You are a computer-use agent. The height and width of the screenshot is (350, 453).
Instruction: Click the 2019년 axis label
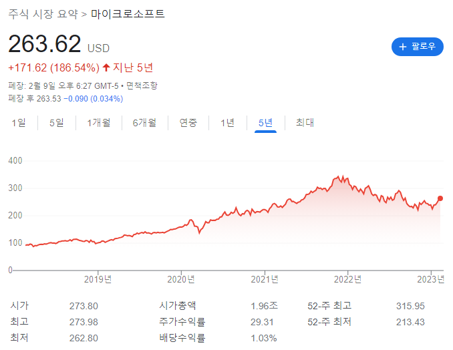pos(98,279)
